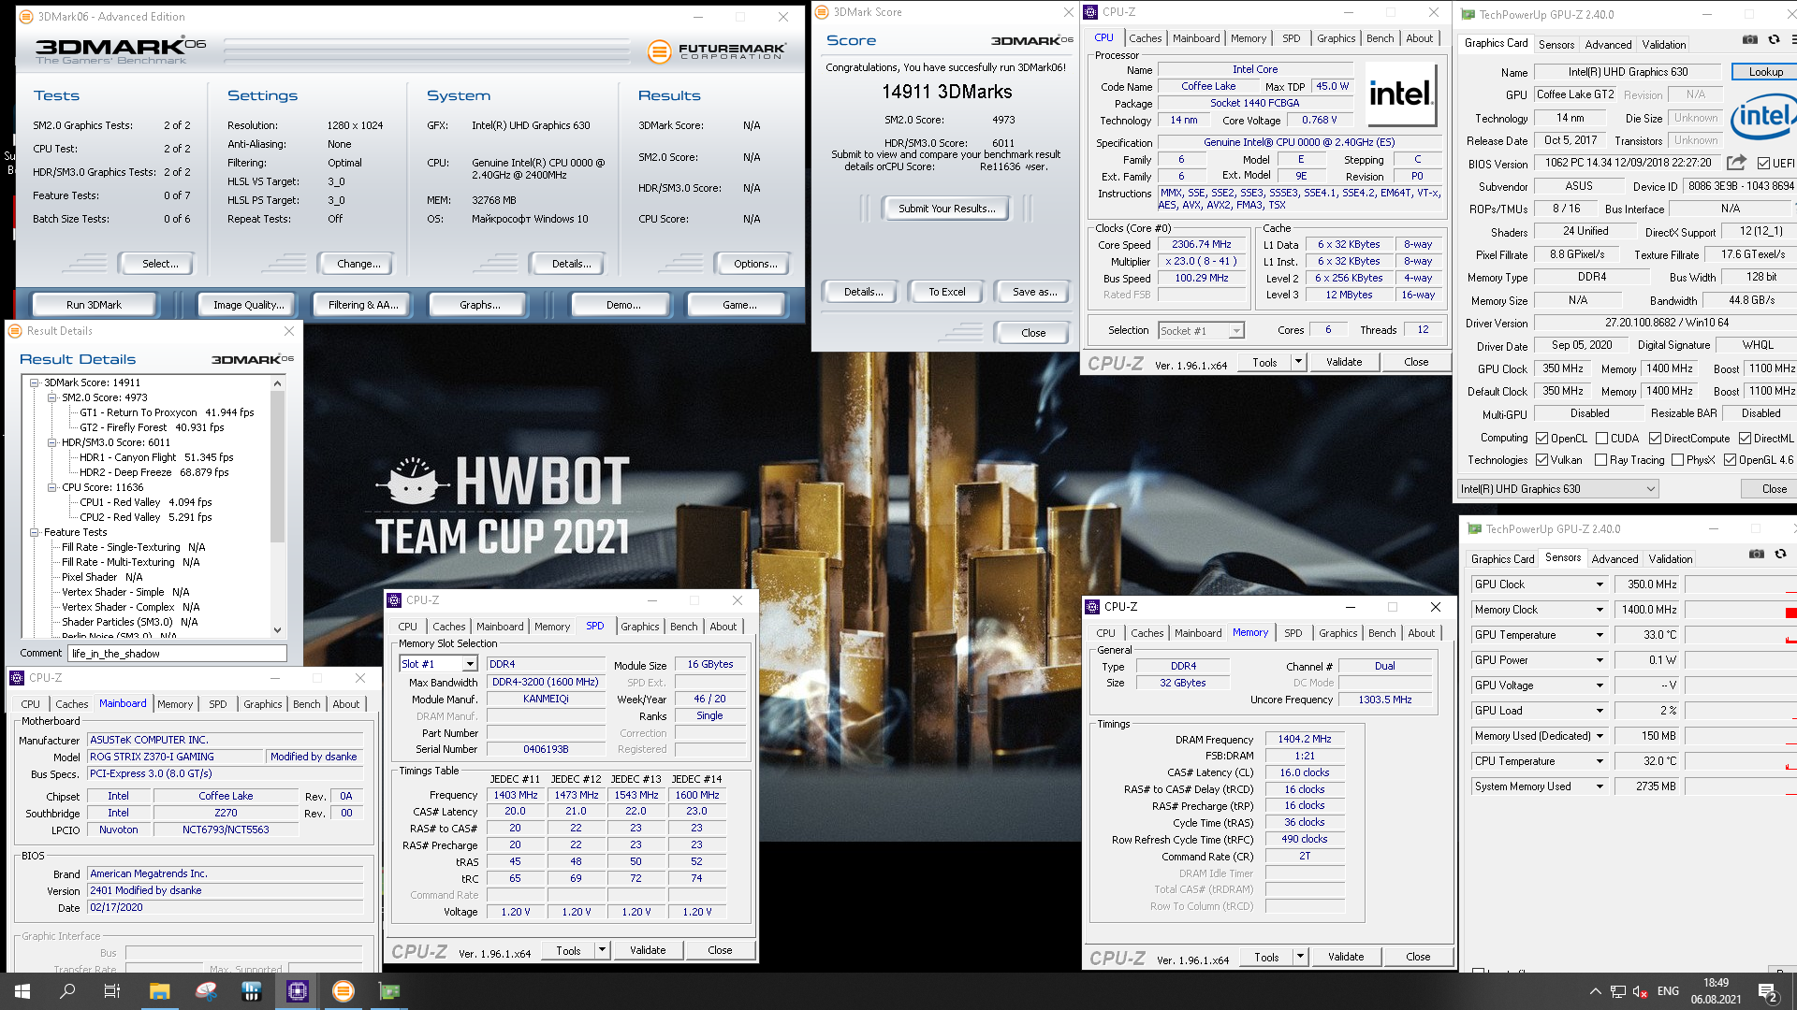Select SPD tab in Mainboard CPU-Z window
This screenshot has height=1010, width=1797.
click(x=217, y=704)
